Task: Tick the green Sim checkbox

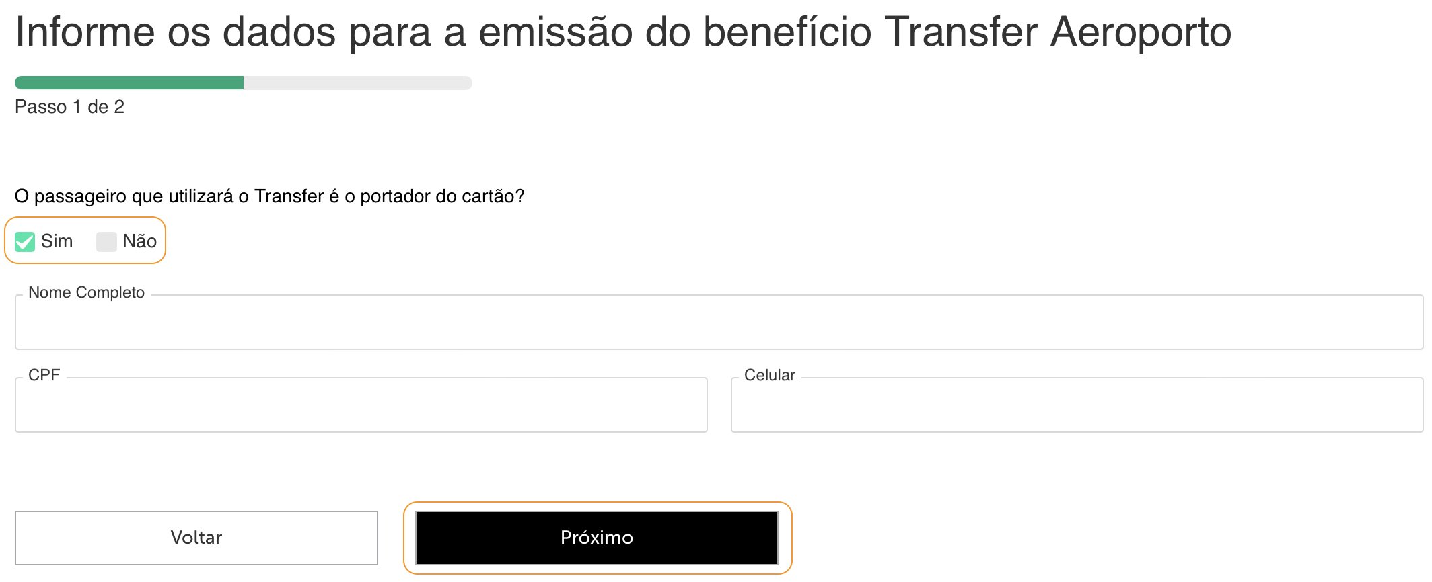Action: (x=25, y=242)
